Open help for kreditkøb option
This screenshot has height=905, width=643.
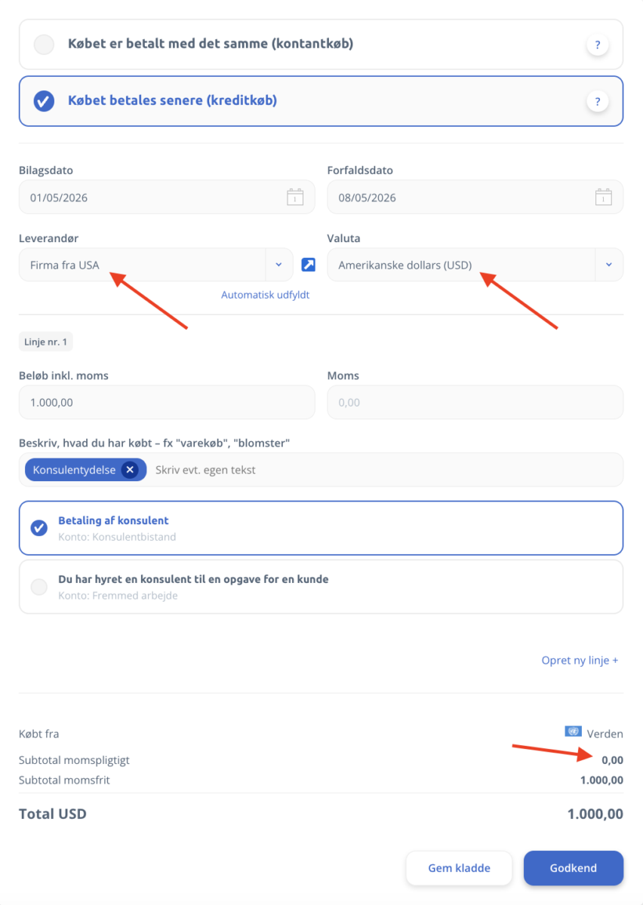pyautogui.click(x=597, y=101)
